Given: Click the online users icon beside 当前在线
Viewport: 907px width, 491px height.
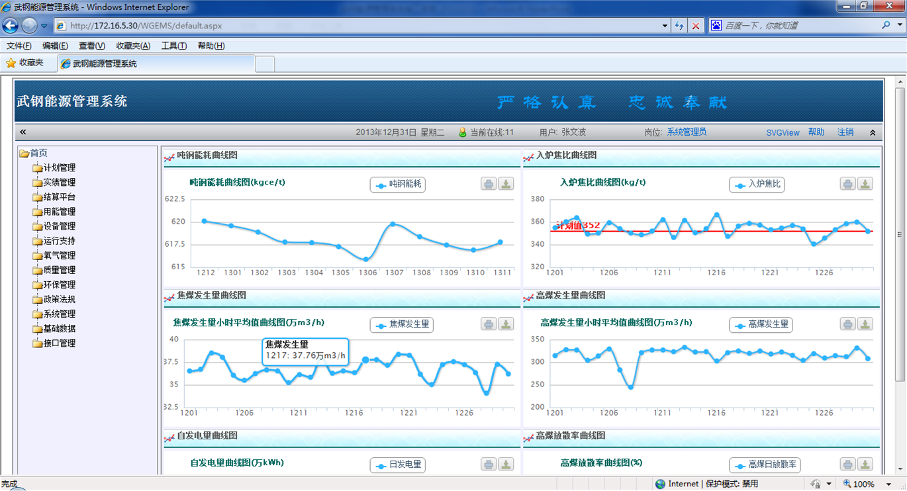Looking at the screenshot, I should [463, 132].
